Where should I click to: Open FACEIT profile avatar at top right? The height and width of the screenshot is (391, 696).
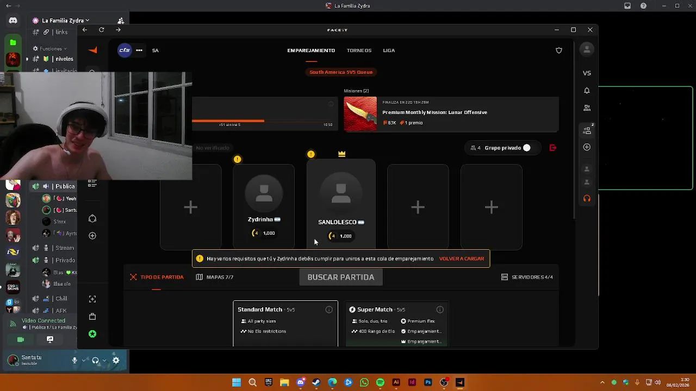[x=587, y=50]
